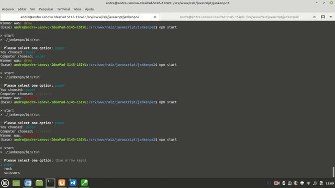This screenshot has width=335, height=188.
Task: Open the Chromium browser from the taskbar
Action: (x=28, y=183)
